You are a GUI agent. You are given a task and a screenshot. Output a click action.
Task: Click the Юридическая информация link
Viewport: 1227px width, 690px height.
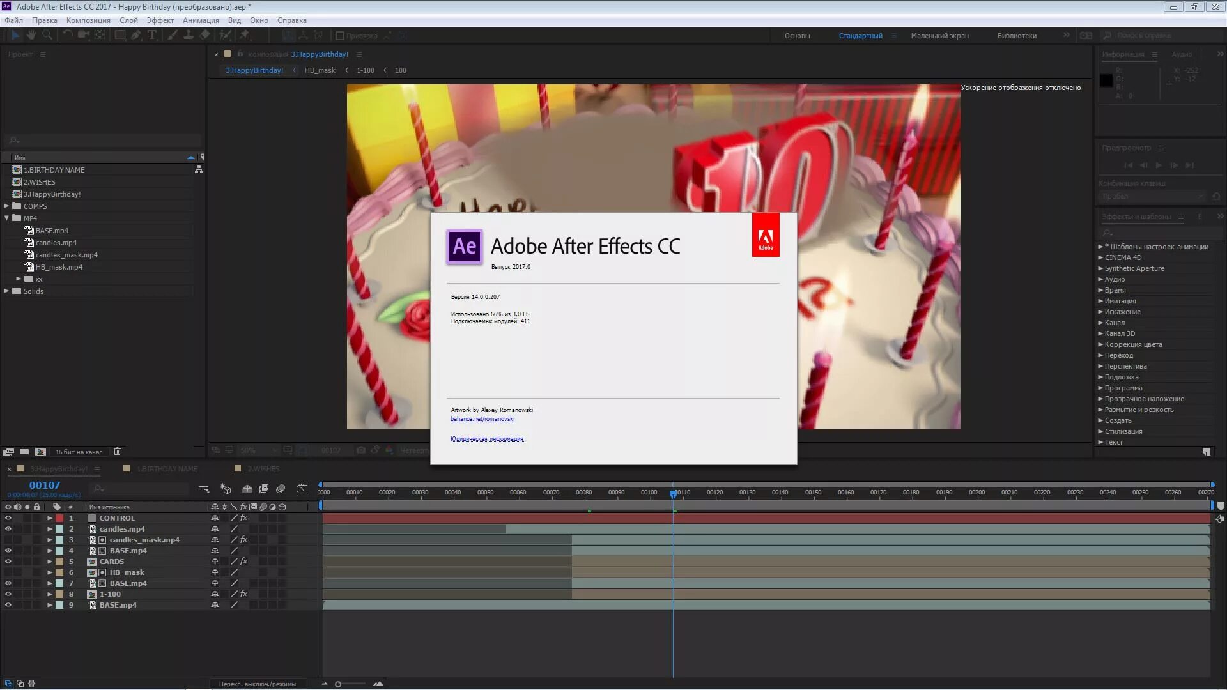pyautogui.click(x=487, y=438)
